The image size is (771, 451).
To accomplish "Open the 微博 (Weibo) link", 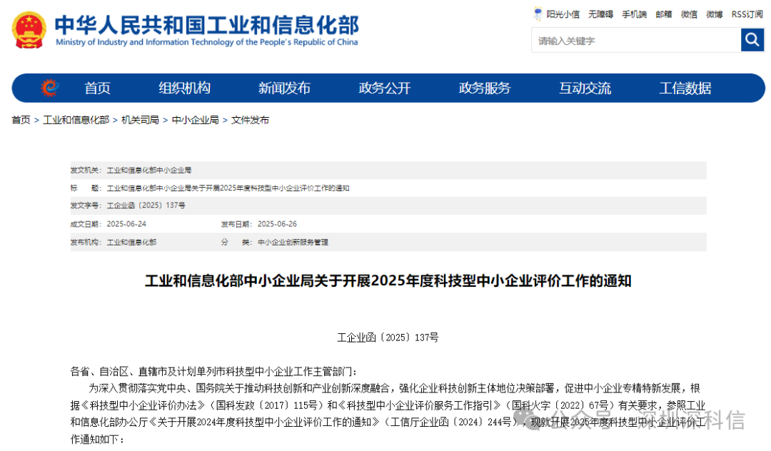I will click(715, 14).
